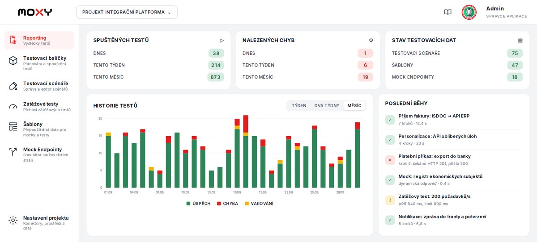The image size is (537, 242).
Task: Open Reporting in the sidebar
Action: click(39, 40)
